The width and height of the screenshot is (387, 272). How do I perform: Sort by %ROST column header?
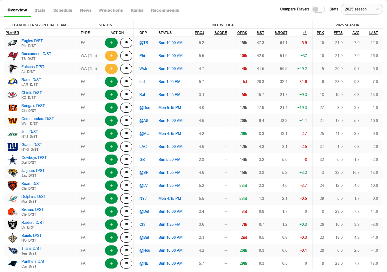tap(281, 33)
